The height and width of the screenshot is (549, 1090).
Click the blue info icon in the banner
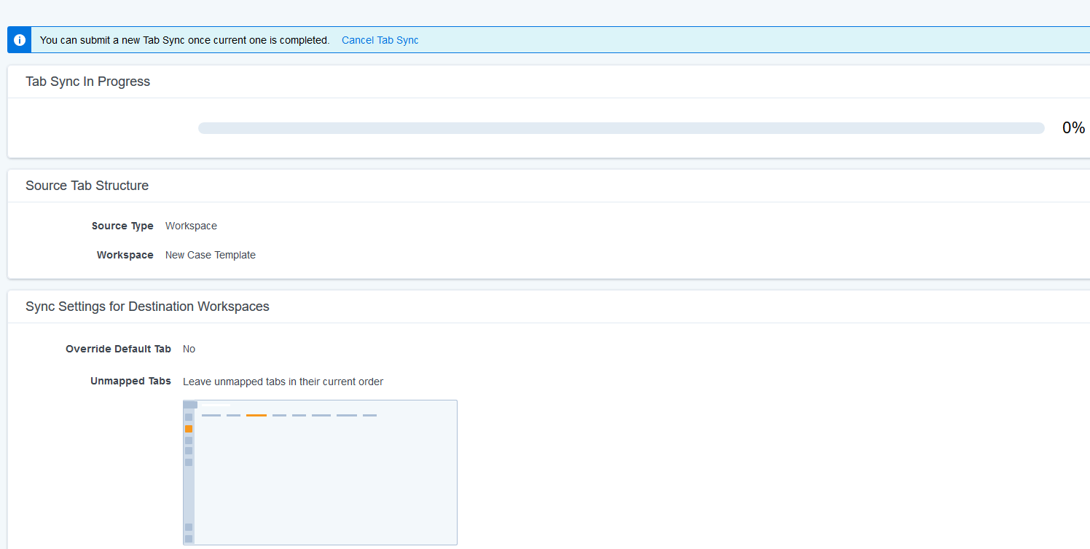20,40
